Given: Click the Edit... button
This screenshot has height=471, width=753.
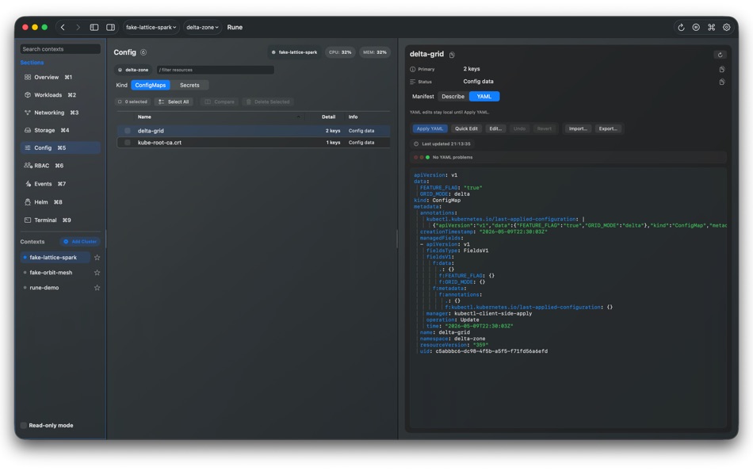Looking at the screenshot, I should coord(495,128).
